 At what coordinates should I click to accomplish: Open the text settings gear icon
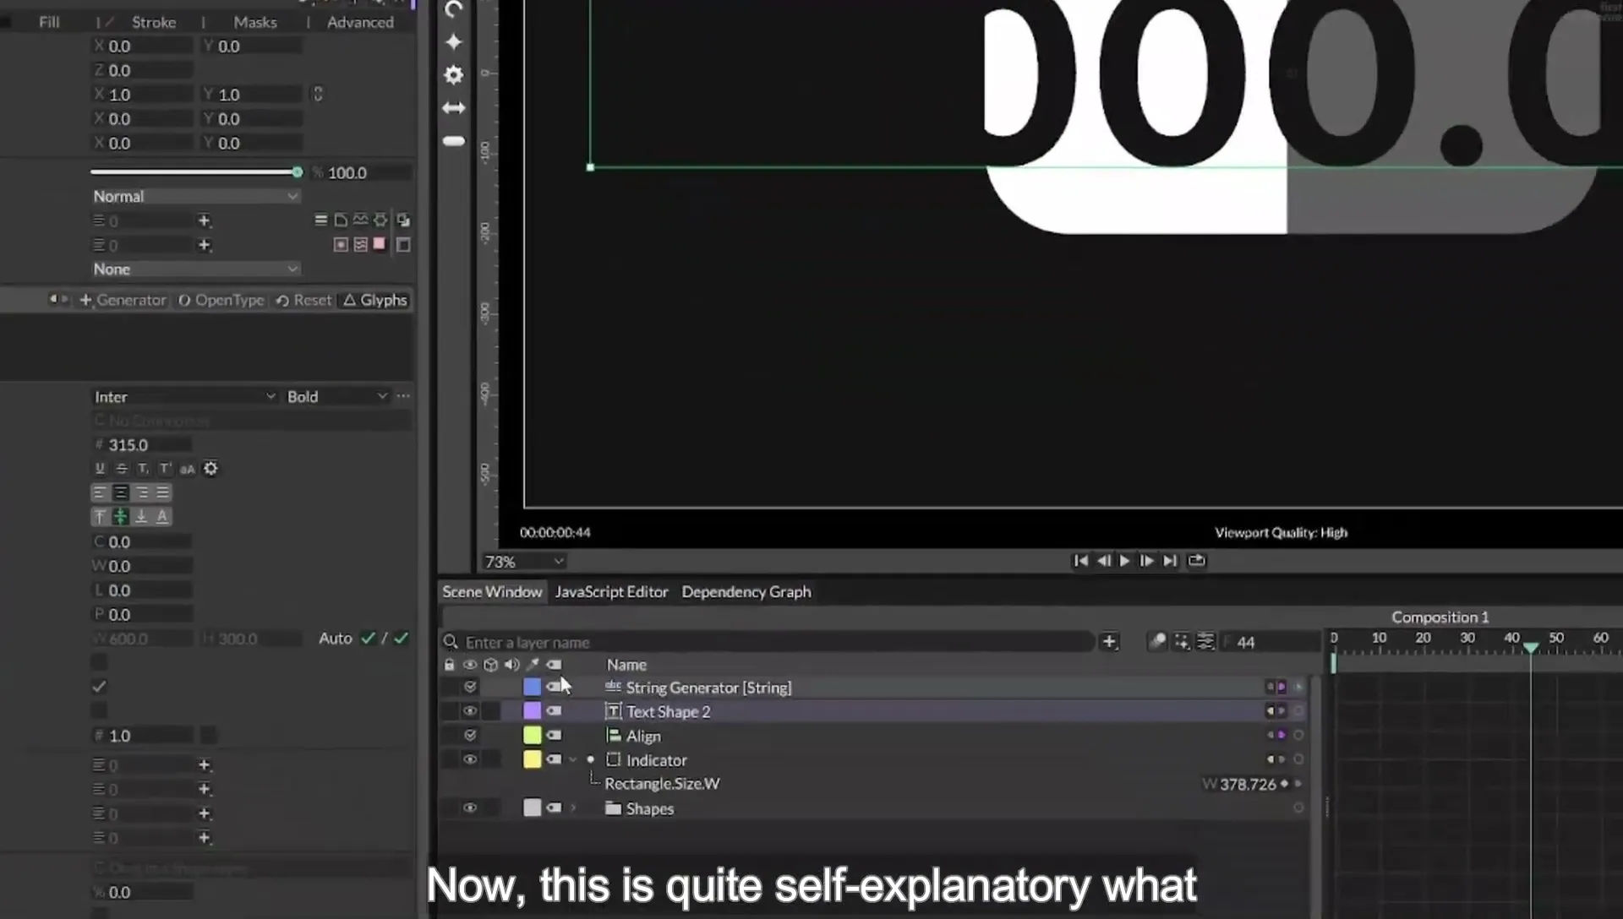tap(210, 468)
